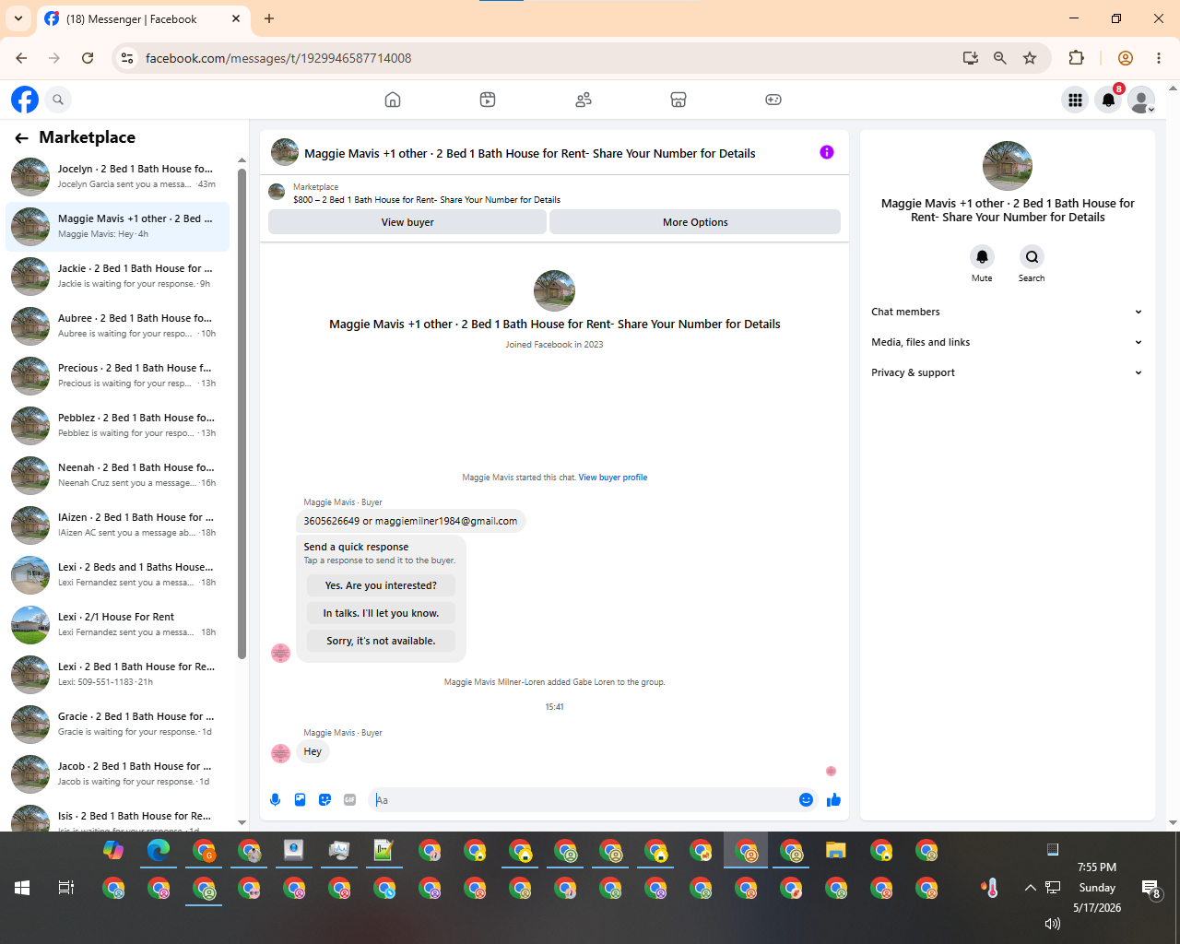Viewport: 1180px width, 944px height.
Task: Open the browser Extensions puzzle icon
Action: (x=1076, y=58)
